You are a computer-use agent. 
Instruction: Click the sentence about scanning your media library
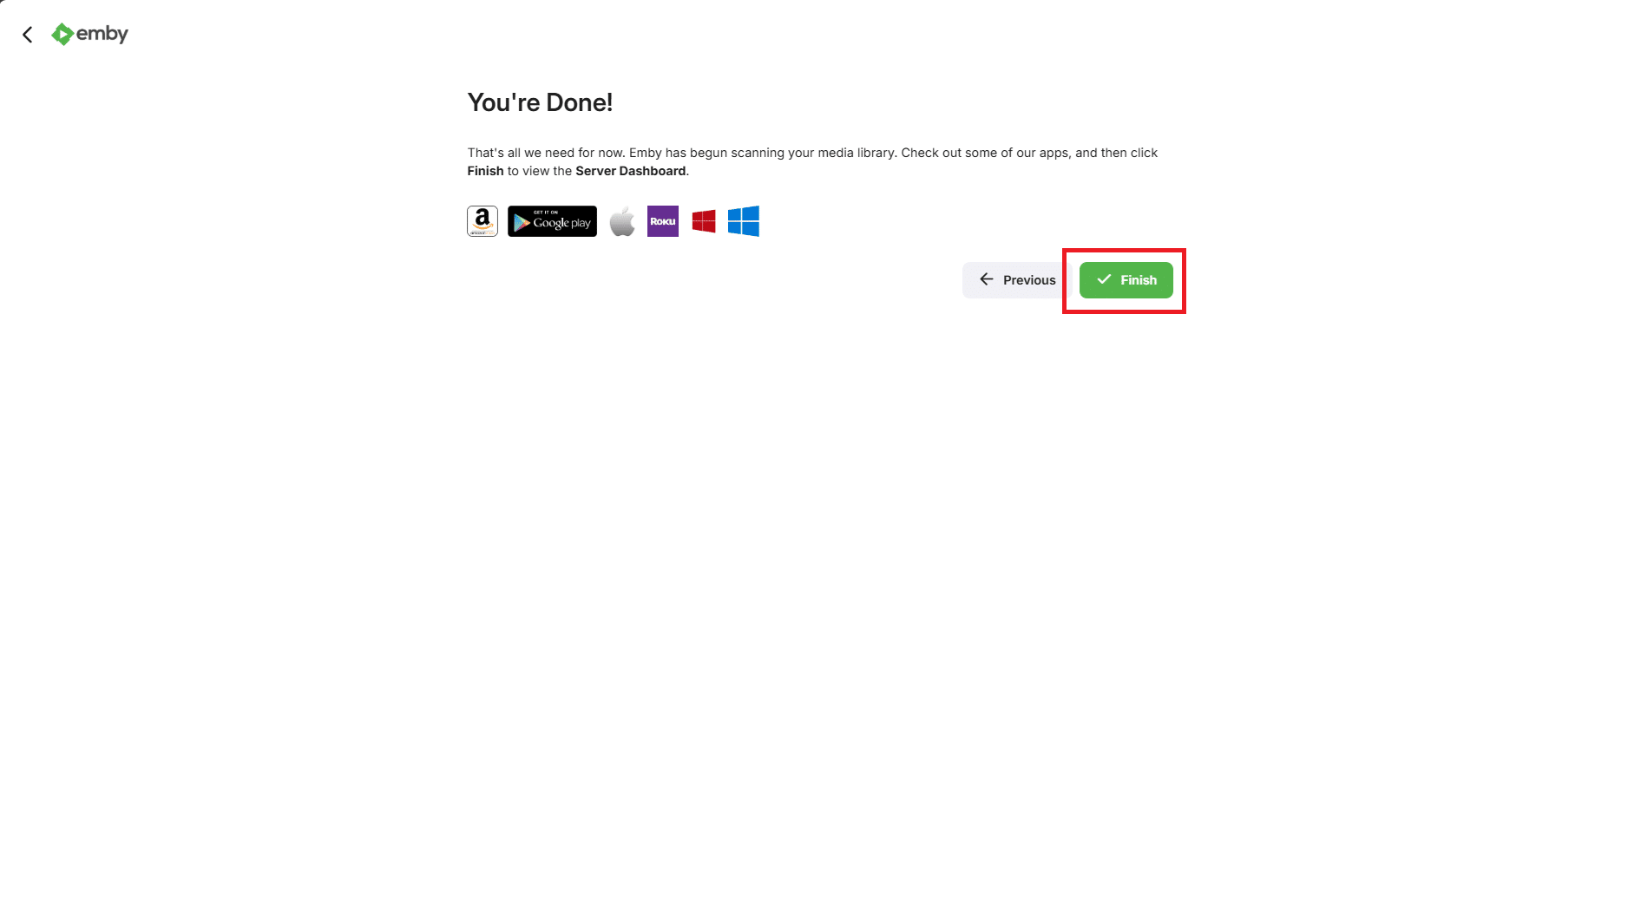764,153
